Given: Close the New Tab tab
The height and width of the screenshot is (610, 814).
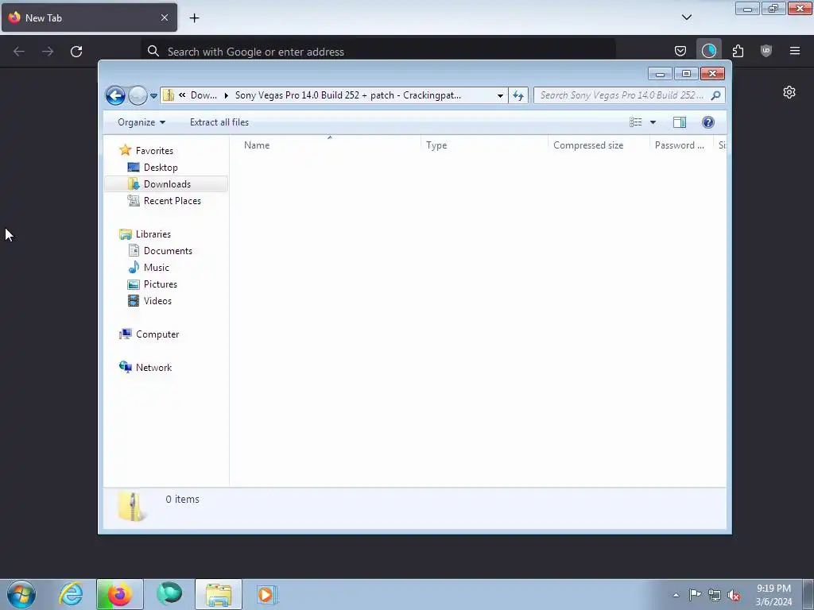Looking at the screenshot, I should (x=164, y=17).
